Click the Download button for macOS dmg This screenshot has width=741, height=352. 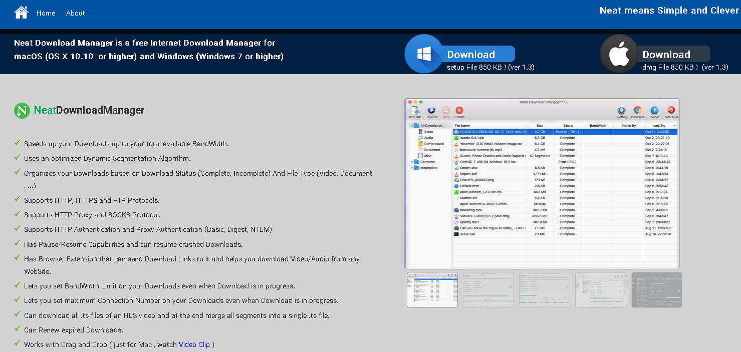point(666,55)
